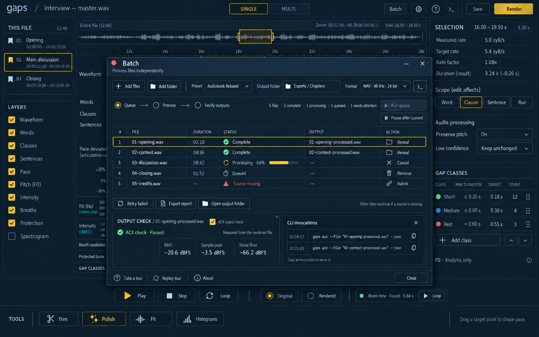The width and height of the screenshot is (539, 337).
Task: Click Rest class red color swatch
Action: click(438, 224)
